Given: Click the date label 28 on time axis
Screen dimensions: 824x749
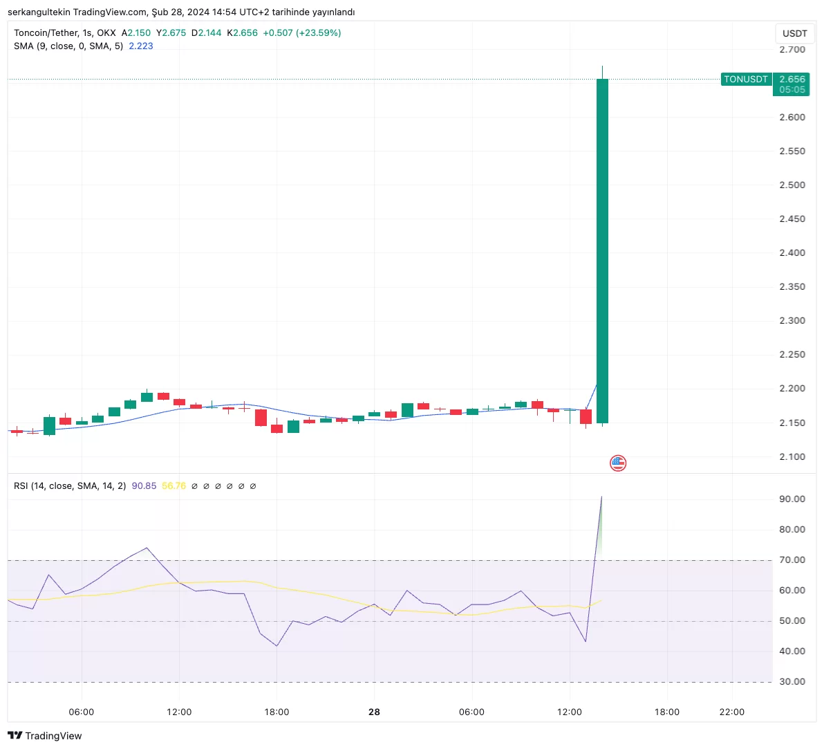Looking at the screenshot, I should point(374,712).
